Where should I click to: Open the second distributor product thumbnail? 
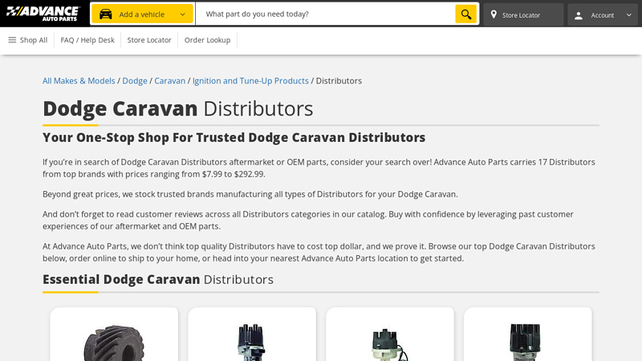click(x=252, y=343)
